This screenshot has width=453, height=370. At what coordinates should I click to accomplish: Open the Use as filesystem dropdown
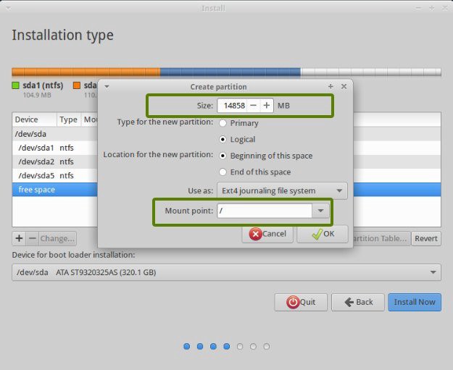pos(282,191)
